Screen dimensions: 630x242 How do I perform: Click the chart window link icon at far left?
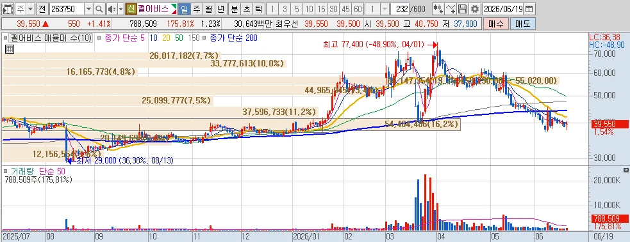pos(8,8)
